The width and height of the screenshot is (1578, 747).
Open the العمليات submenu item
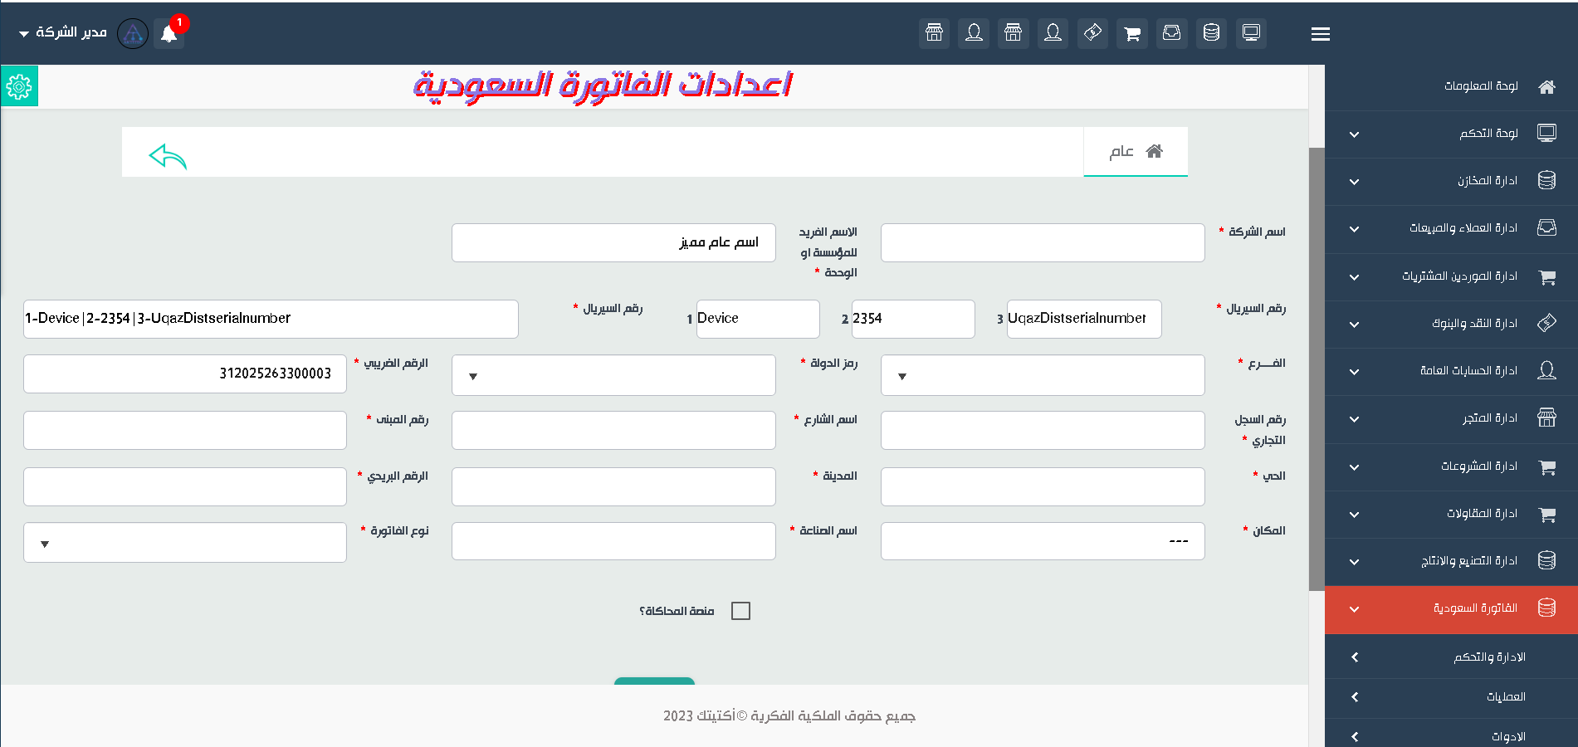(1505, 697)
